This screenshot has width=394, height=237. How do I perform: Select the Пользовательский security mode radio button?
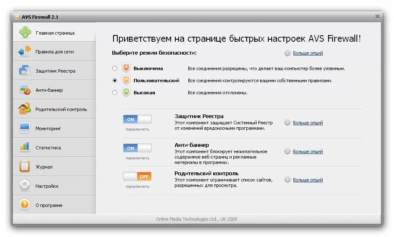[115, 81]
